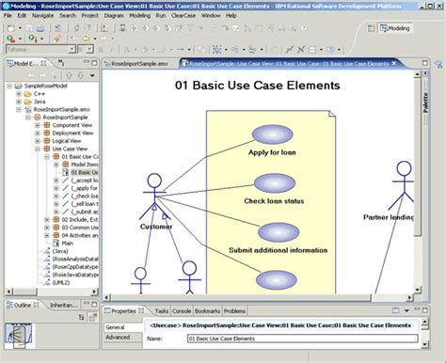Click the Outline diagram thumbnail
Viewport: 446px width, 363px height.
(20, 336)
